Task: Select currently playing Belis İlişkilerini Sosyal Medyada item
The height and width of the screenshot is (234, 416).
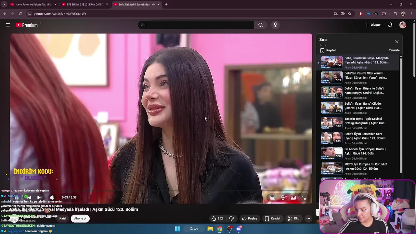Action: point(358,62)
